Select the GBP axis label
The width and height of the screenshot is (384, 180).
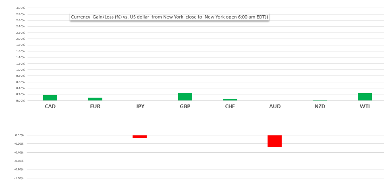[185, 106]
